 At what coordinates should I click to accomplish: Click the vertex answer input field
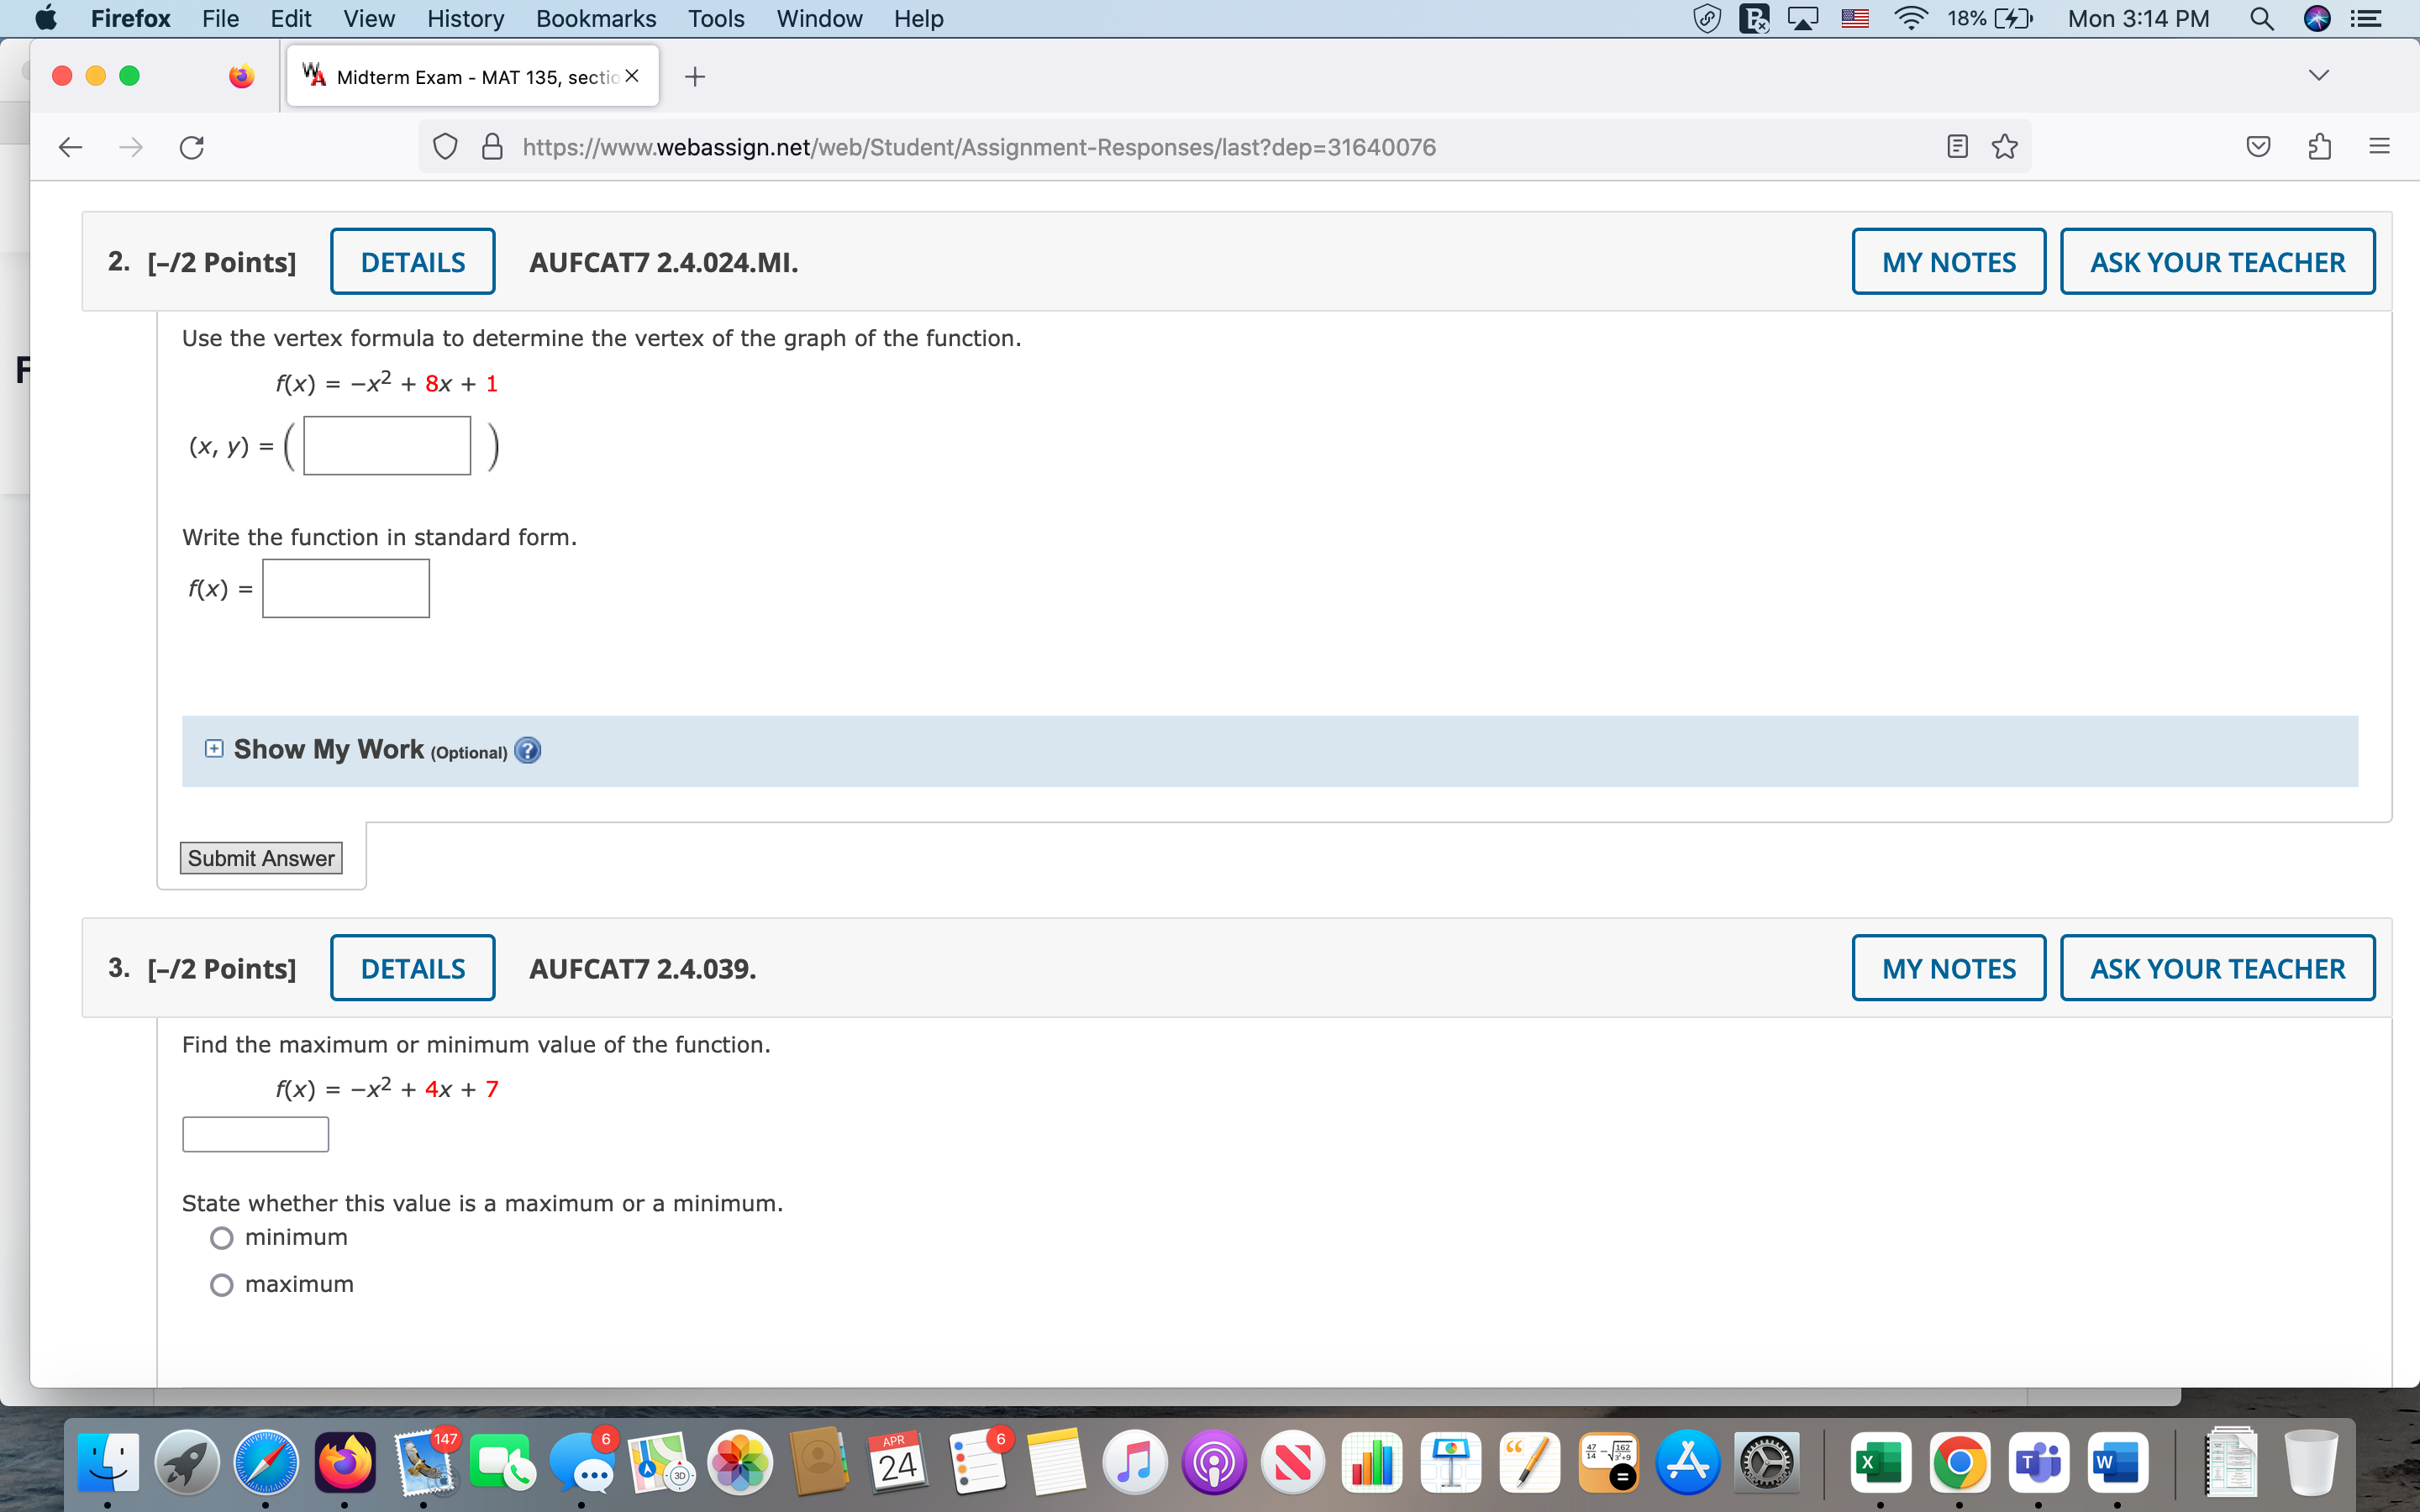(x=385, y=445)
